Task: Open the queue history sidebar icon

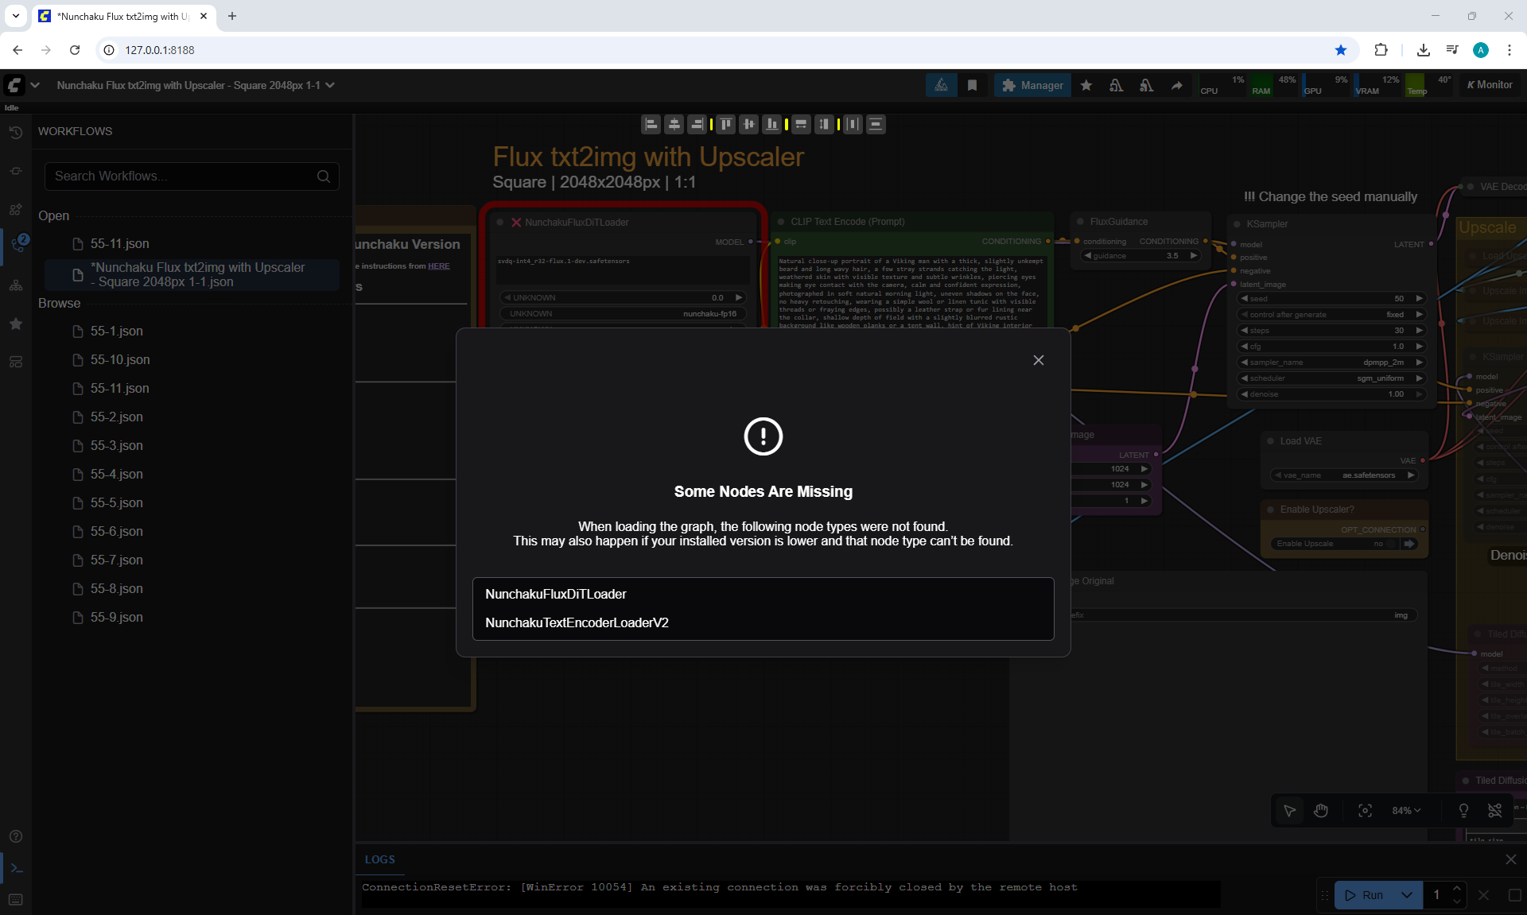Action: click(x=15, y=133)
